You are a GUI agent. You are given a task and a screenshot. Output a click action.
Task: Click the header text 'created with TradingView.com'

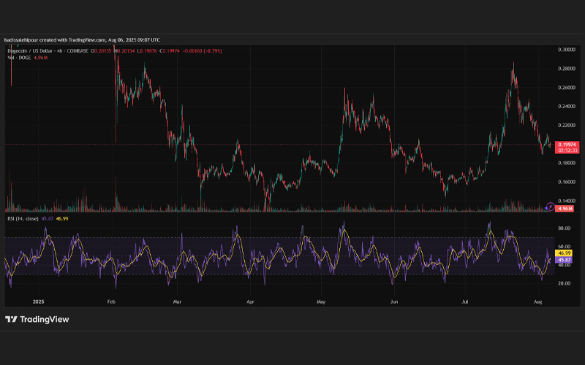point(72,40)
